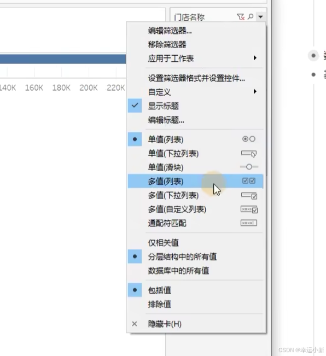326x356 pixels.
Task: Select 通配符匹配 filter mode
Action: [x=195, y=223]
